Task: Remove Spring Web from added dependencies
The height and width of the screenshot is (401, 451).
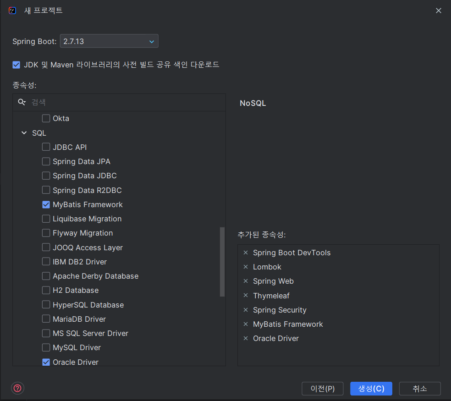Action: pos(246,281)
